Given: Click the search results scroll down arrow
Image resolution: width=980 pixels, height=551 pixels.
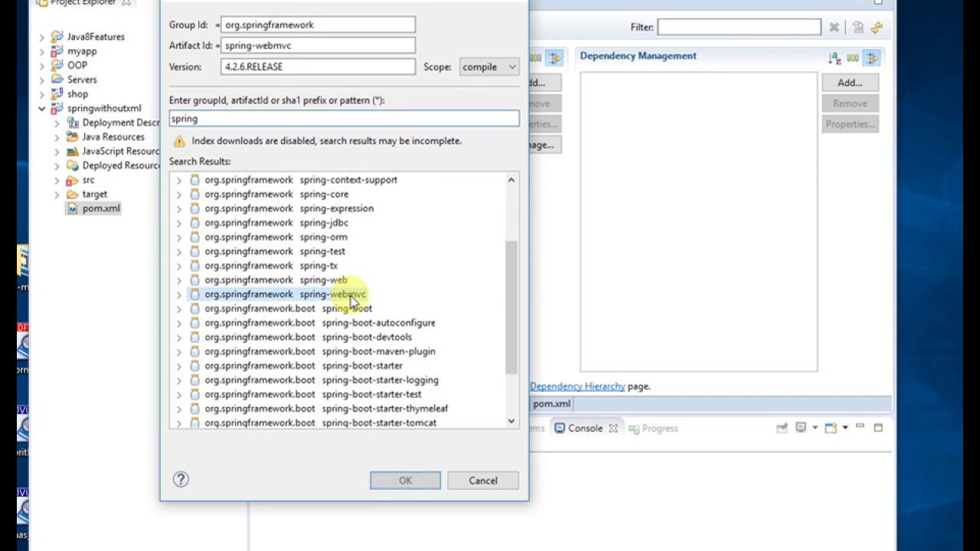Looking at the screenshot, I should point(511,421).
